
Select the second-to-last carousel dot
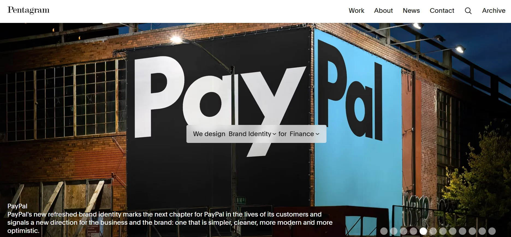(482, 231)
